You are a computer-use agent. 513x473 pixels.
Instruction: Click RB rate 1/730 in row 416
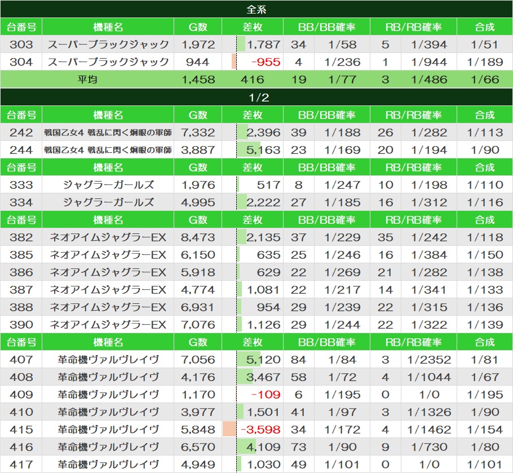click(429, 447)
